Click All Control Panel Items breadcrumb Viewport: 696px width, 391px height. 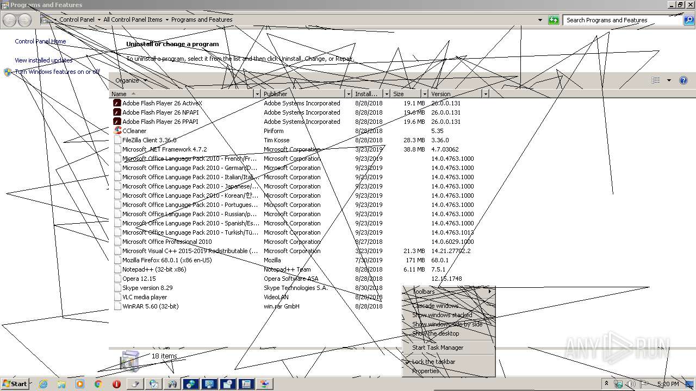(x=133, y=20)
